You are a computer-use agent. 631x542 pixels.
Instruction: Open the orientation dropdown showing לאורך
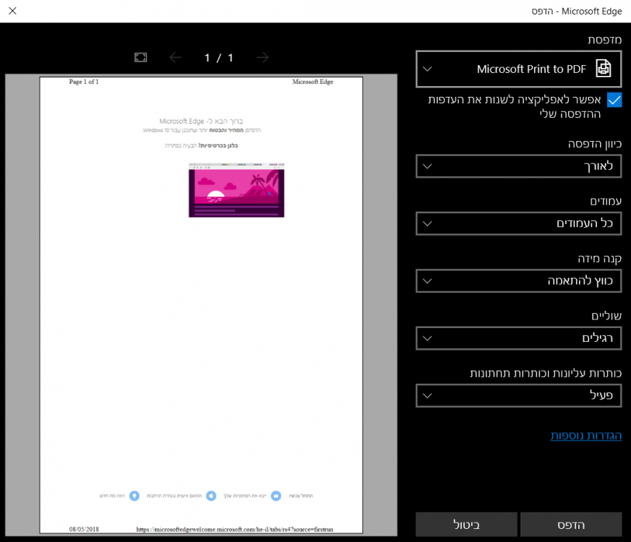pos(519,166)
